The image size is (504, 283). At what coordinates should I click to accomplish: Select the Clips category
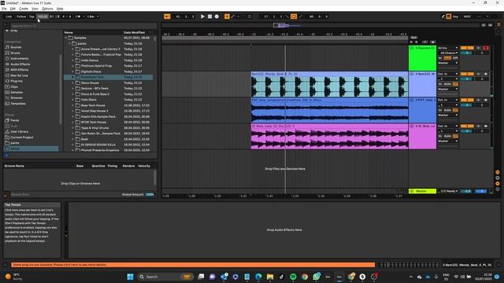14,86
